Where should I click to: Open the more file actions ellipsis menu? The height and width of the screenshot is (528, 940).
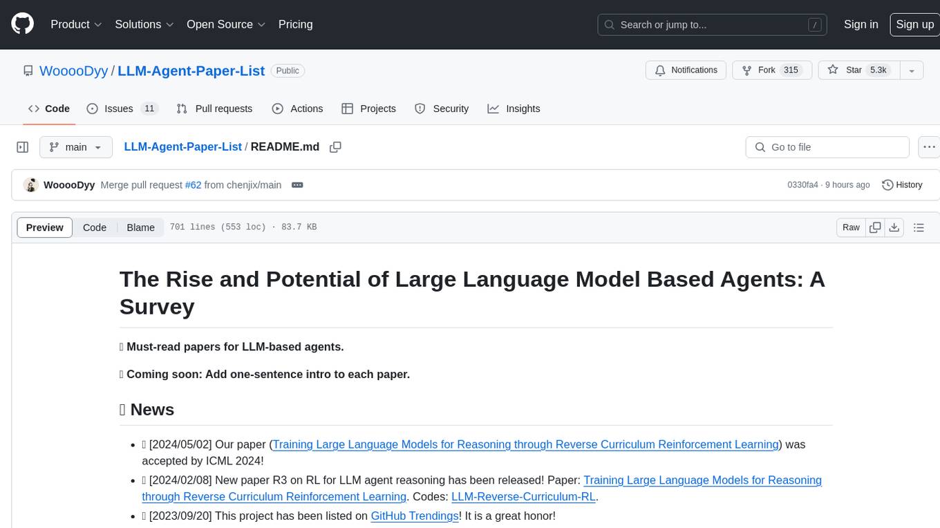(x=929, y=147)
